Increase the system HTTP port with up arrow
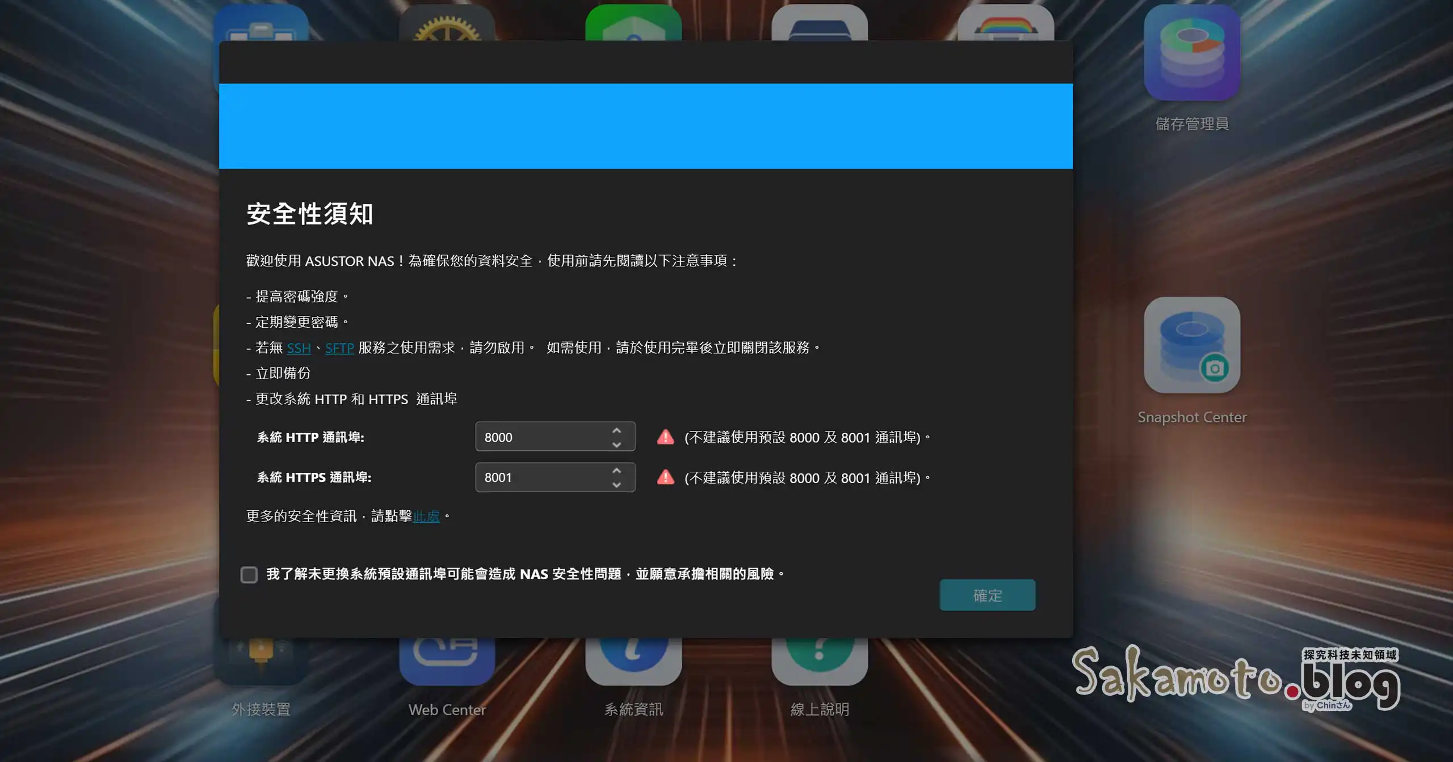 tap(616, 430)
